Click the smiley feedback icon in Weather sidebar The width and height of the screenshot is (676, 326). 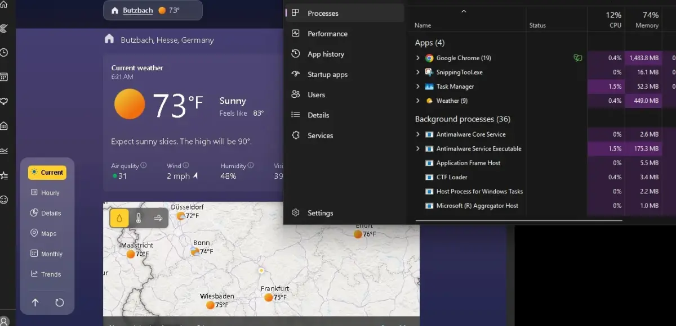[3, 200]
